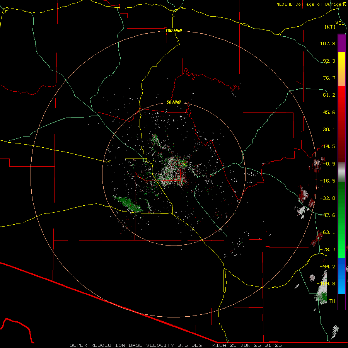348x348 pixels.
Task: Select the -47.6 velocity scale value
Action: (328, 215)
